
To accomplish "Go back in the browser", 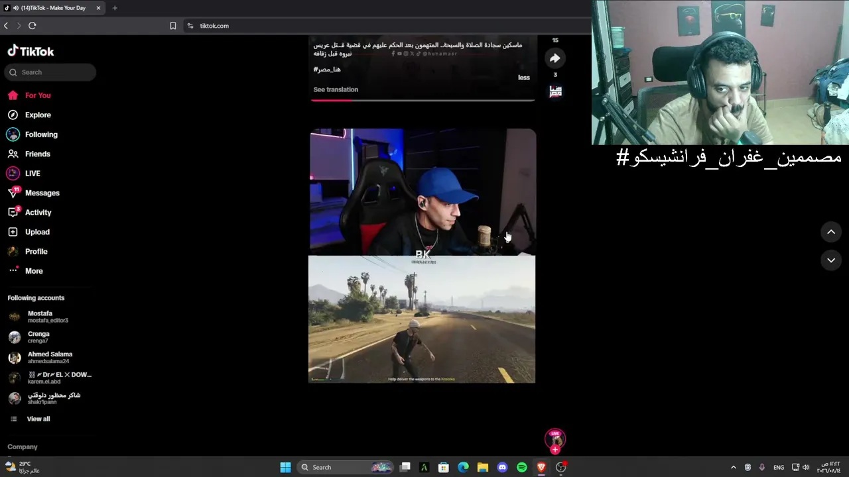I will coord(6,26).
